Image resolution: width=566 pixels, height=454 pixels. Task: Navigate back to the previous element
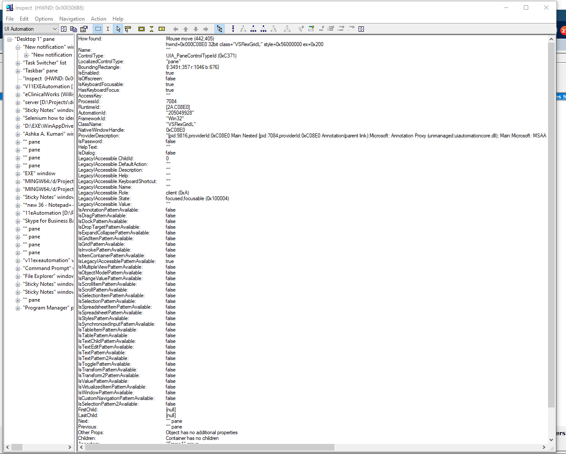coord(175,29)
